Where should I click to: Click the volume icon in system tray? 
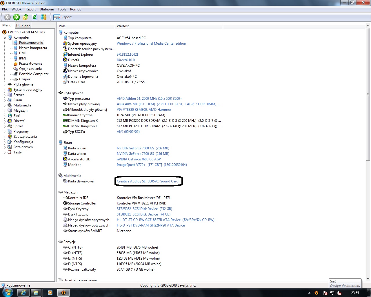click(x=339, y=293)
